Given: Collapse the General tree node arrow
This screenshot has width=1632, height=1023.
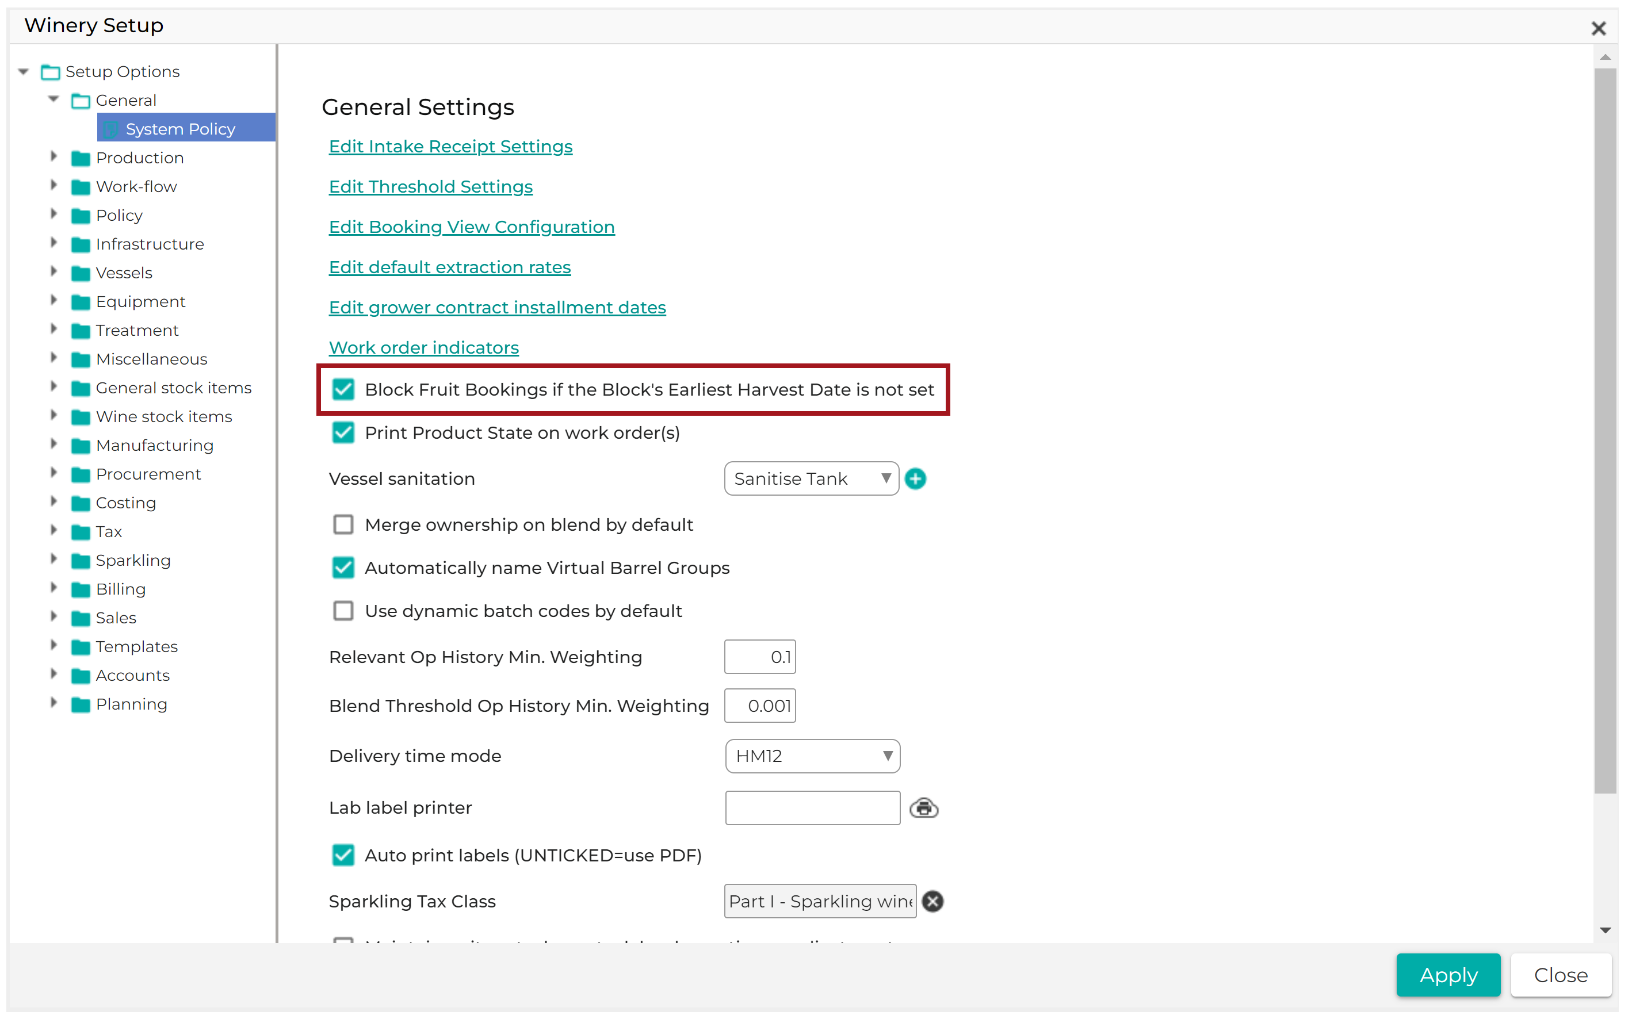Looking at the screenshot, I should click(53, 99).
